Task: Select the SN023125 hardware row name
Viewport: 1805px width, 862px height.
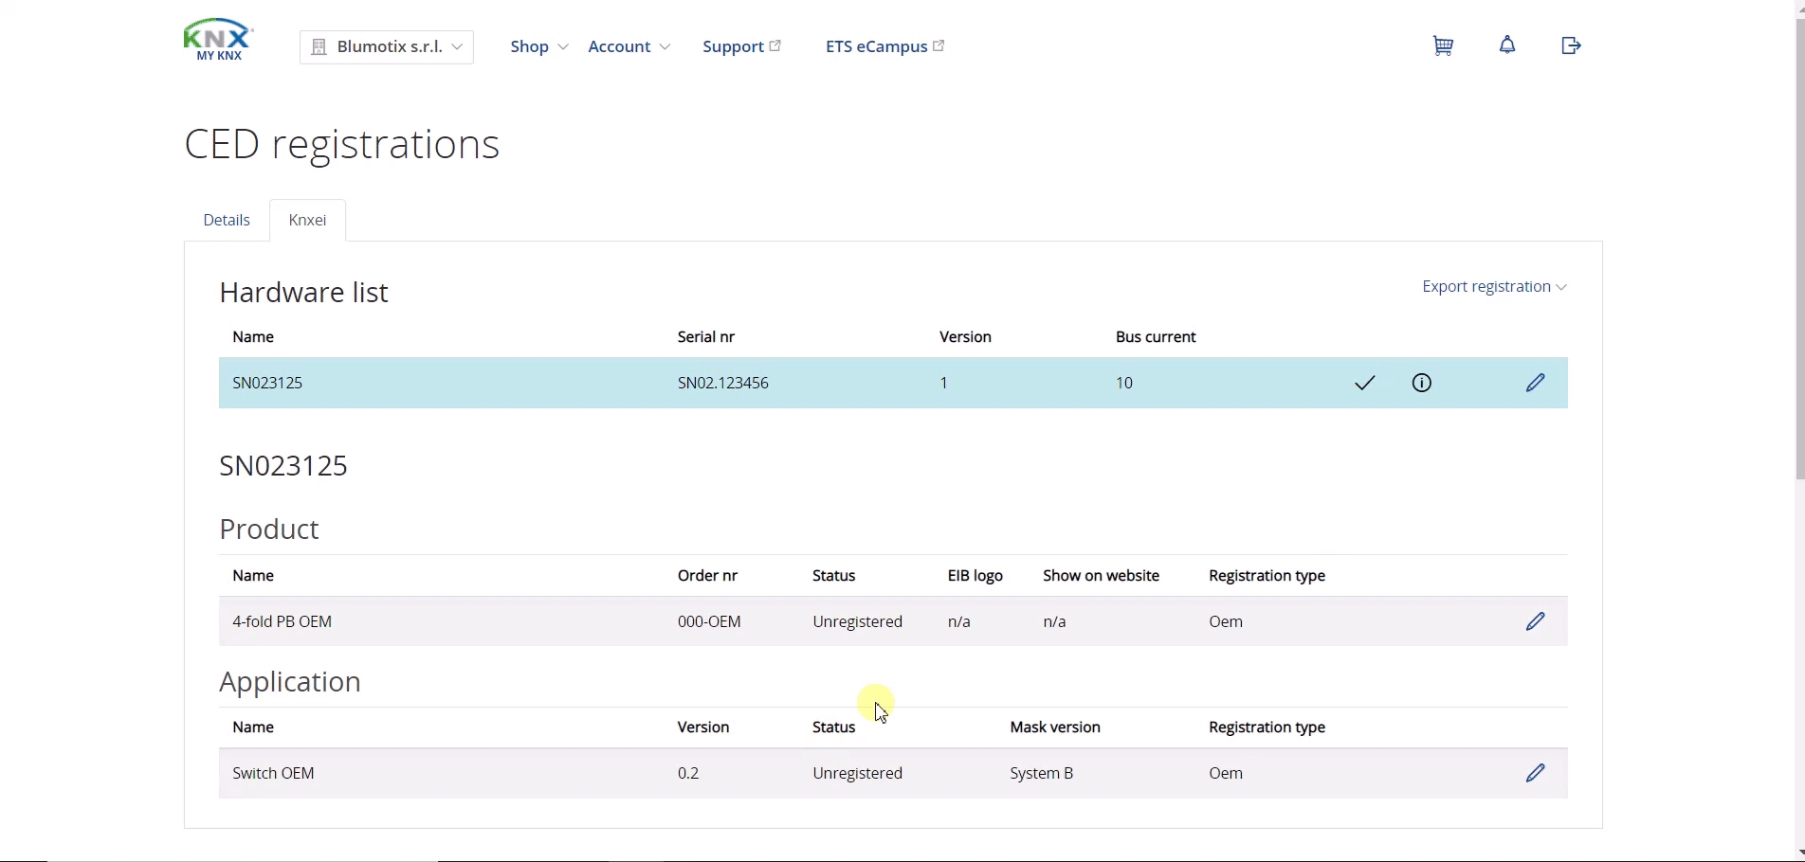Action: [267, 383]
